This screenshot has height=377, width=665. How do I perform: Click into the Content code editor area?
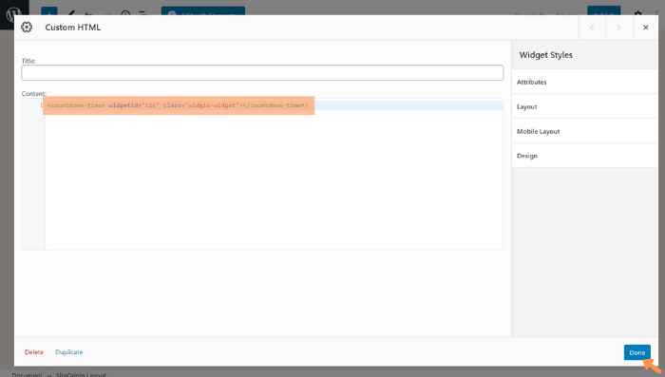262,175
